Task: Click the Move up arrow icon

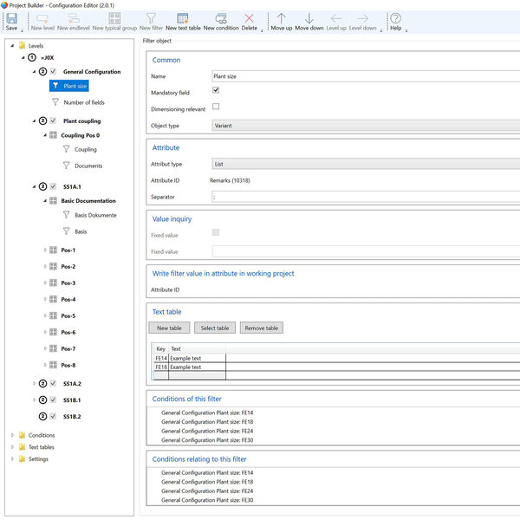Action: pos(281,18)
